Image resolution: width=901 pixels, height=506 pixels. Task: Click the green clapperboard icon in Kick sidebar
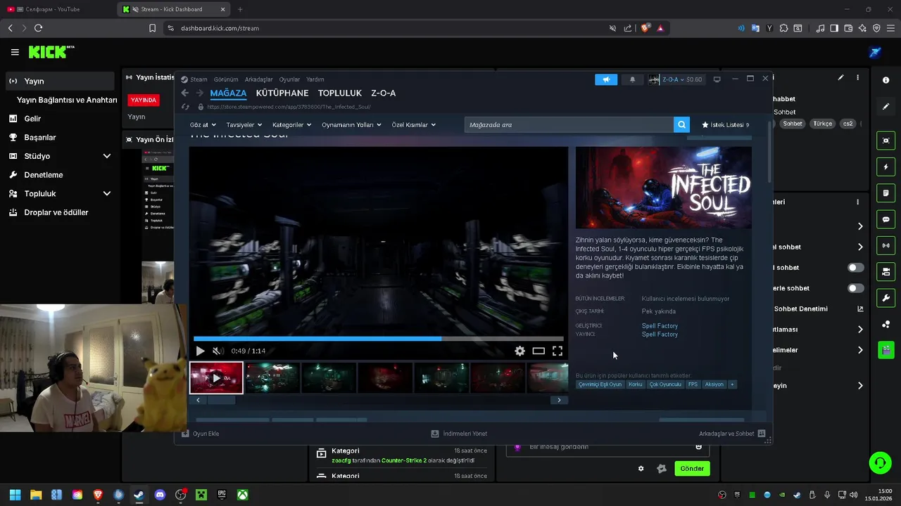[886, 349]
